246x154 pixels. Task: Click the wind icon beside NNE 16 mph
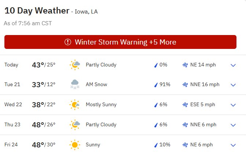coord(185,85)
